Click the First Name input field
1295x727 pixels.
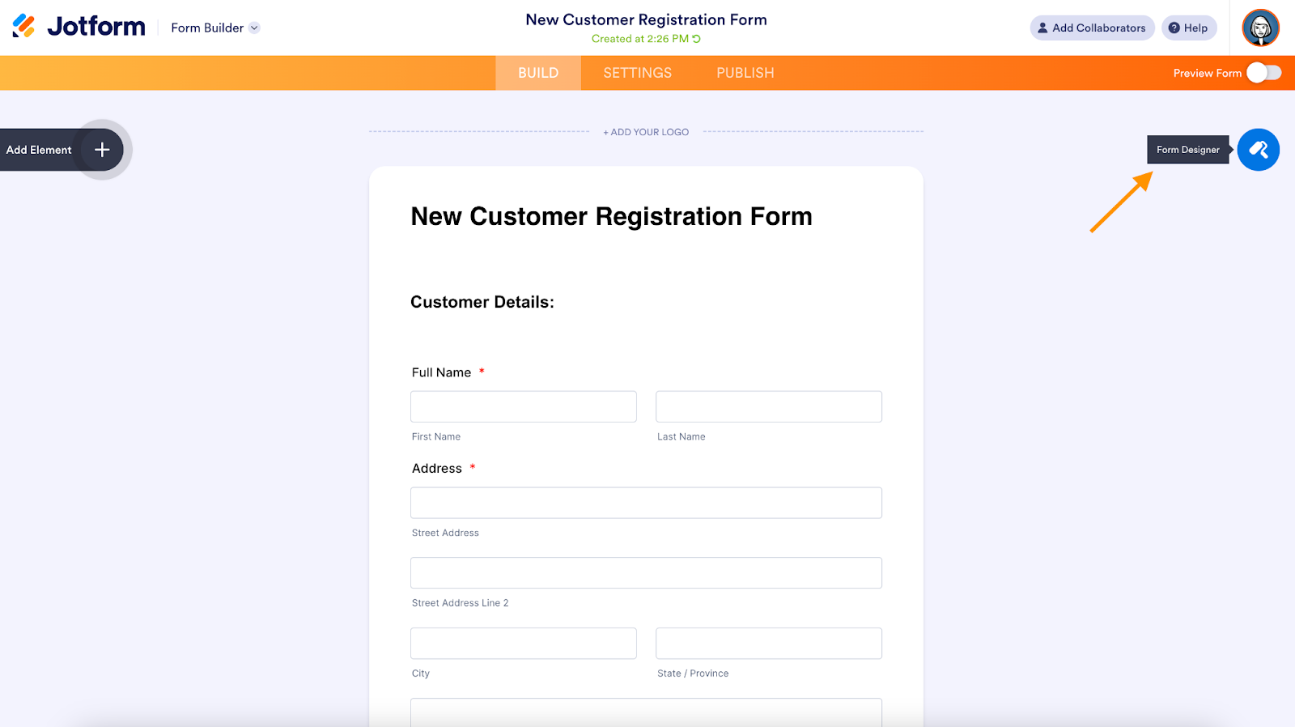click(523, 406)
